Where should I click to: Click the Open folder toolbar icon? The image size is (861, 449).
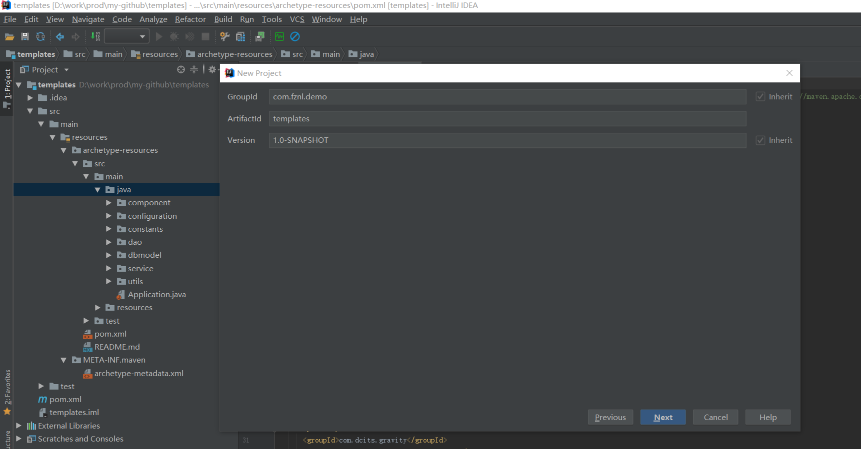coord(9,36)
